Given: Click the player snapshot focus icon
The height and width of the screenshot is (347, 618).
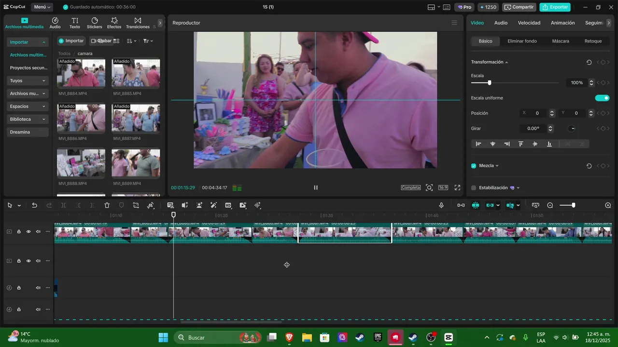Looking at the screenshot, I should pos(429,187).
